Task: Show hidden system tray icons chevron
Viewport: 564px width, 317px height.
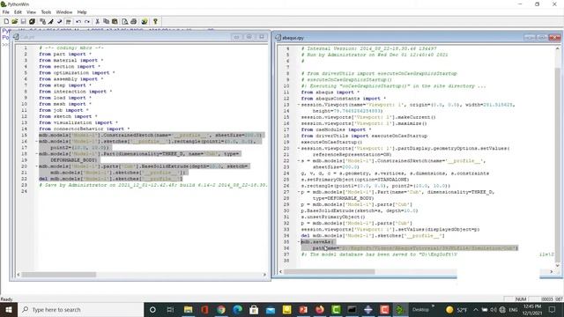Action: coord(476,309)
